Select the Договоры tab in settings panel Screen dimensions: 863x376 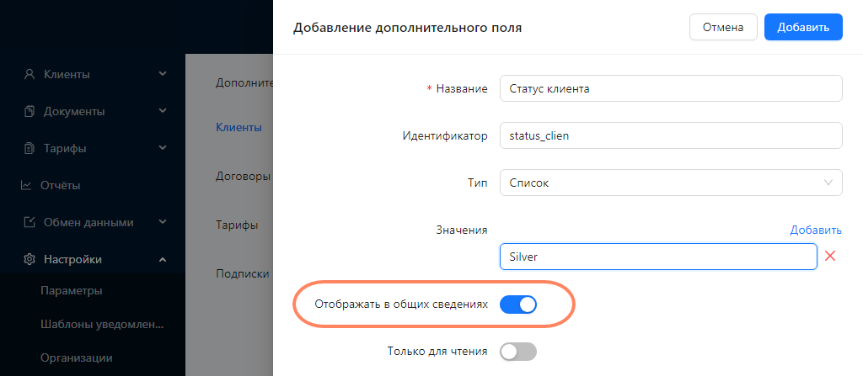tap(243, 177)
